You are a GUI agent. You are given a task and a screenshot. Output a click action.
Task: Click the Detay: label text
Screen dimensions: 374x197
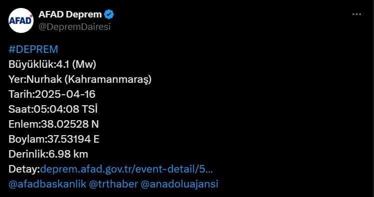point(25,169)
